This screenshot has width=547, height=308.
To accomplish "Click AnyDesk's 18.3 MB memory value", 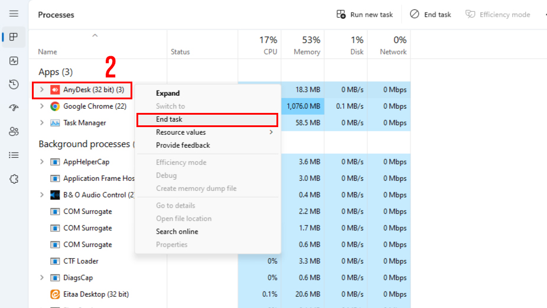I will [308, 90].
